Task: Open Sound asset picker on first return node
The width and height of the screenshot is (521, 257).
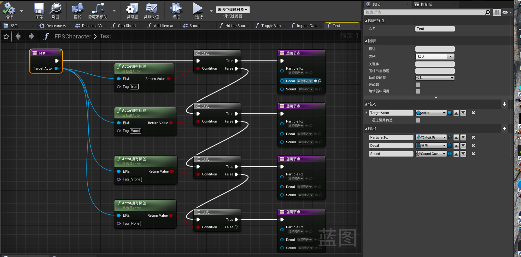Action: [x=305, y=89]
